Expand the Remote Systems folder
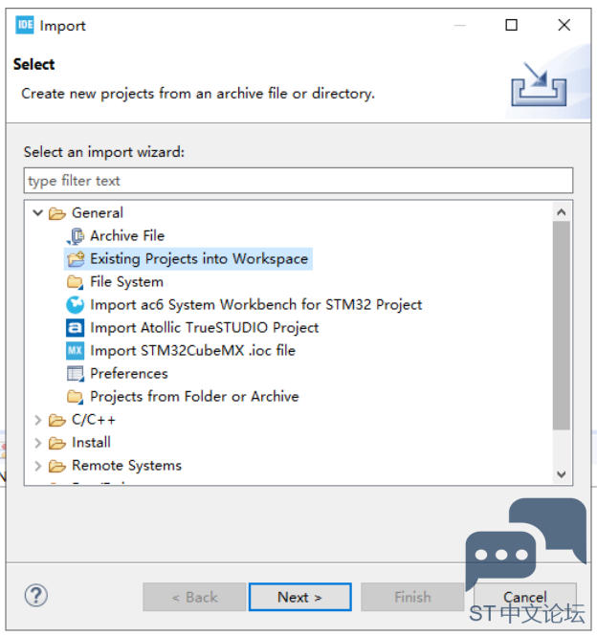The width and height of the screenshot is (597, 636). coord(37,466)
